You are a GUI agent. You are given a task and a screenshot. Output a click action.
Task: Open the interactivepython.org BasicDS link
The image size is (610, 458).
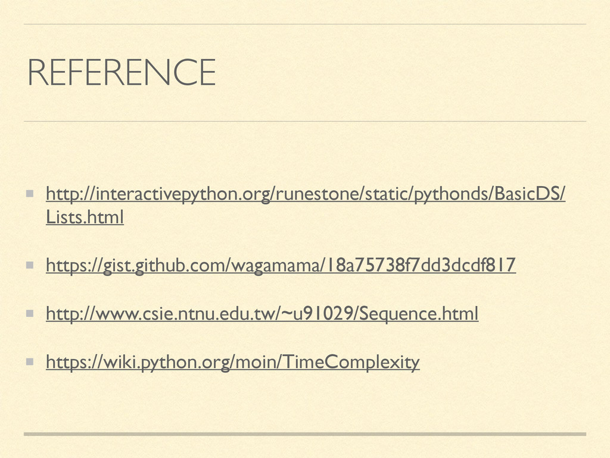[306, 194]
